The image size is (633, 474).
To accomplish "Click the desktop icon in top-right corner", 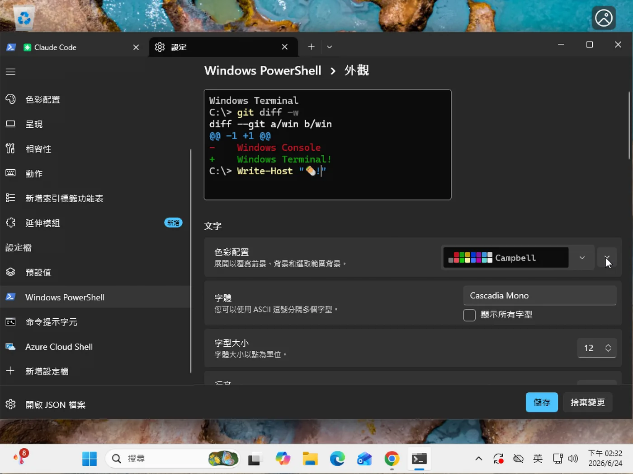I will (x=604, y=19).
